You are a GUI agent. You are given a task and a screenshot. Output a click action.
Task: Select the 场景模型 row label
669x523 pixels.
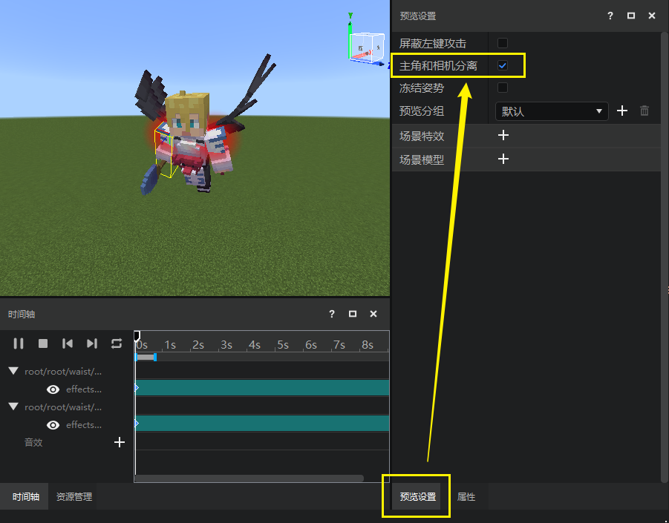(422, 159)
